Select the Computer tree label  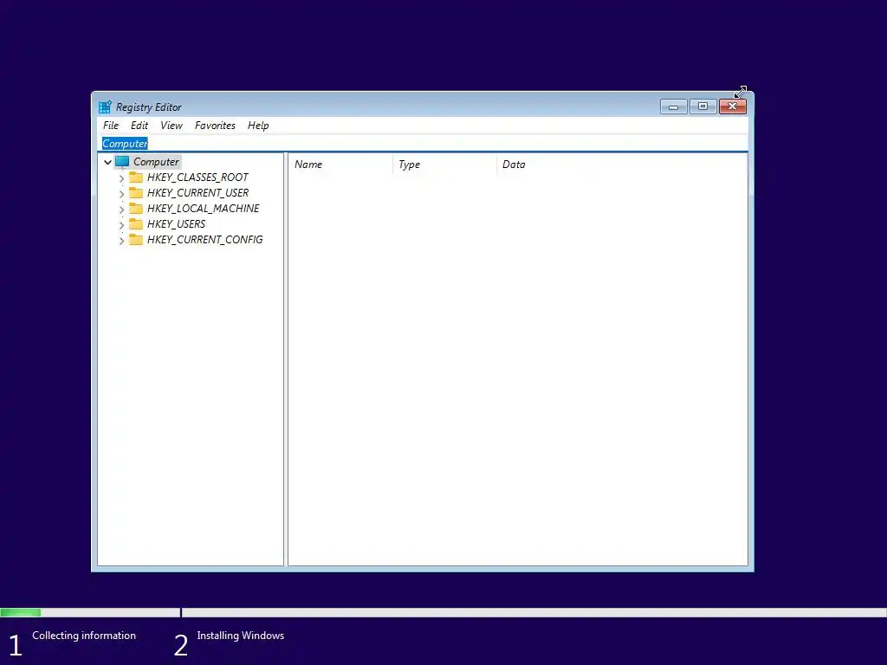point(156,162)
